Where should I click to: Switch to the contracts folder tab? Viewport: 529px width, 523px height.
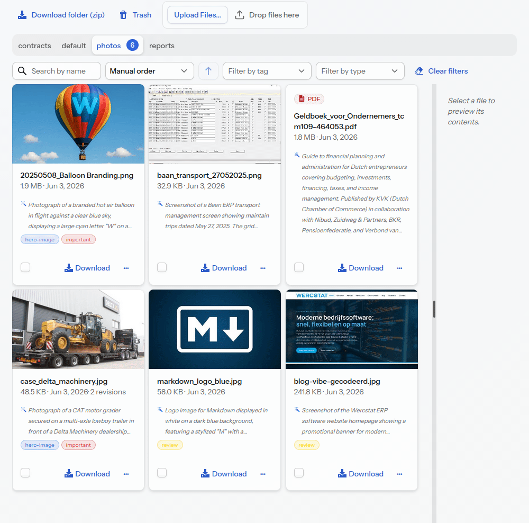(x=35, y=46)
